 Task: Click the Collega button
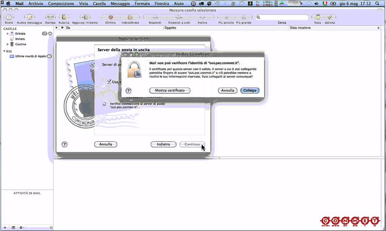[250, 91]
